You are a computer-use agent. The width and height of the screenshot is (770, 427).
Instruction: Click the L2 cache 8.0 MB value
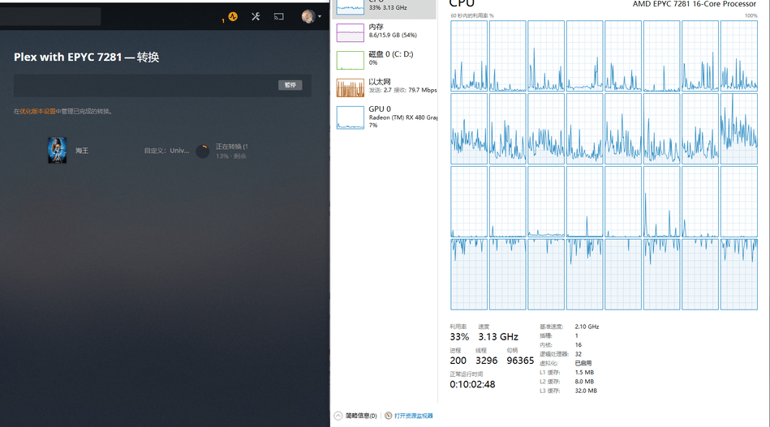[584, 382]
